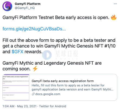Click the text about Legendary Genesis NFT coming soon

52,66
